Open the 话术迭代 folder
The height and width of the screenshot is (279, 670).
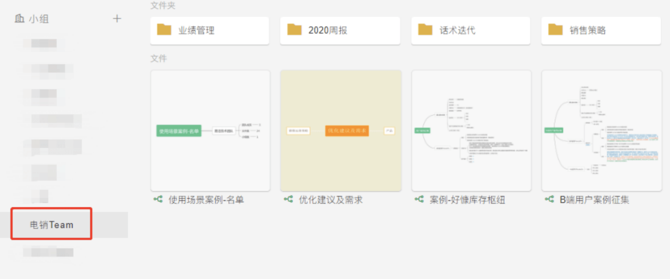pos(471,30)
